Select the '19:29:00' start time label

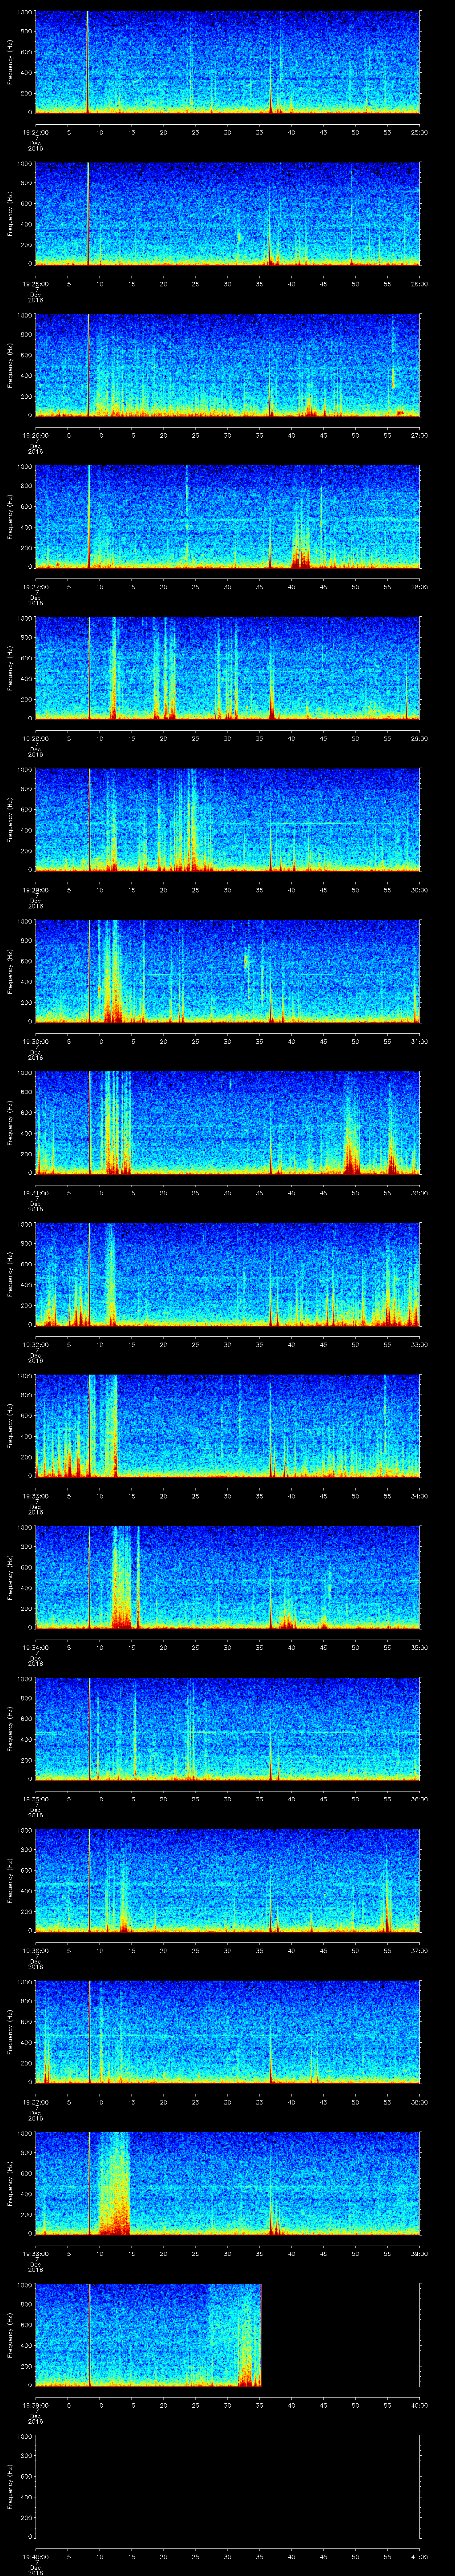pyautogui.click(x=35, y=890)
